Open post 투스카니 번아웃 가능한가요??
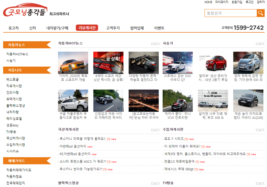Image resolution: width=267 pixels, height=187 pixels. (81, 169)
